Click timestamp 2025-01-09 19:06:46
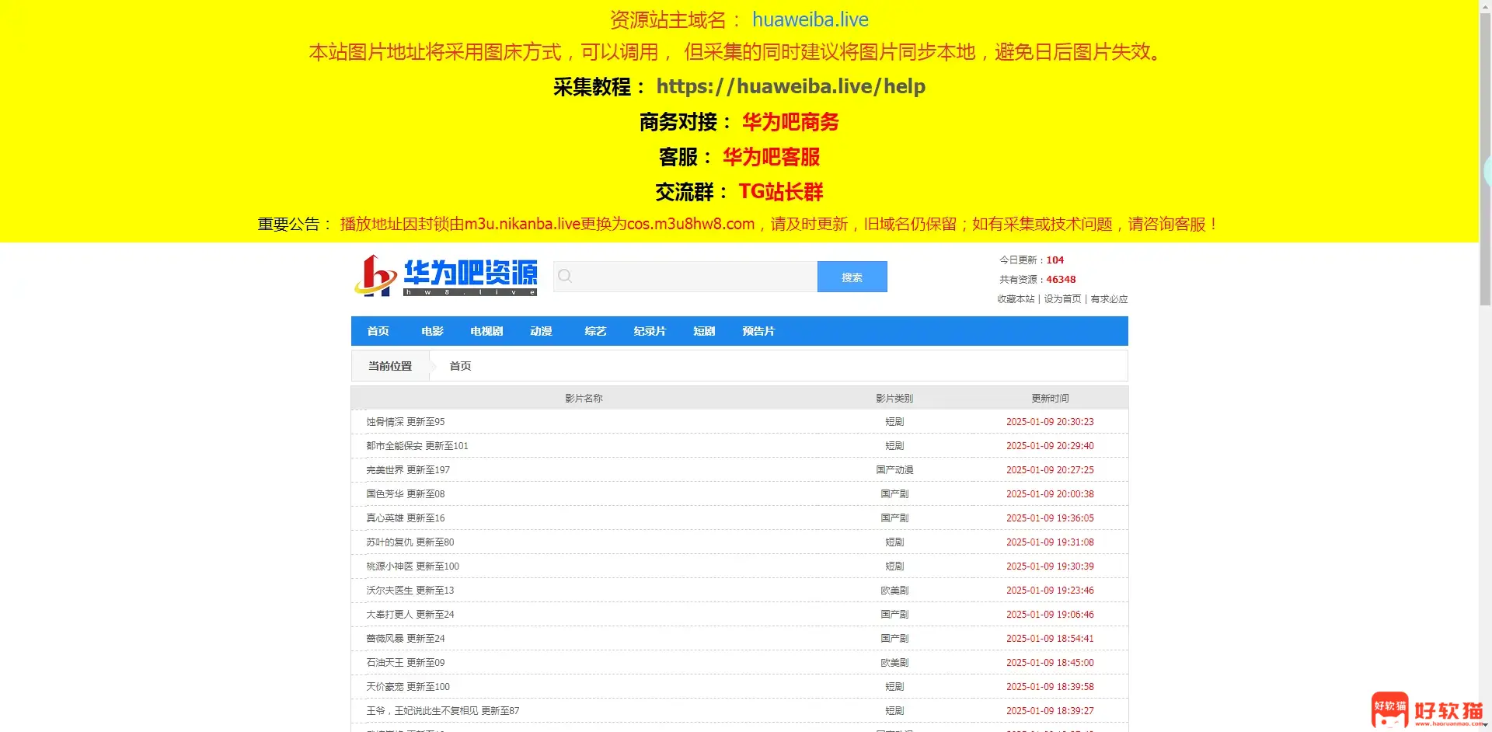The image size is (1492, 732). point(1050,615)
